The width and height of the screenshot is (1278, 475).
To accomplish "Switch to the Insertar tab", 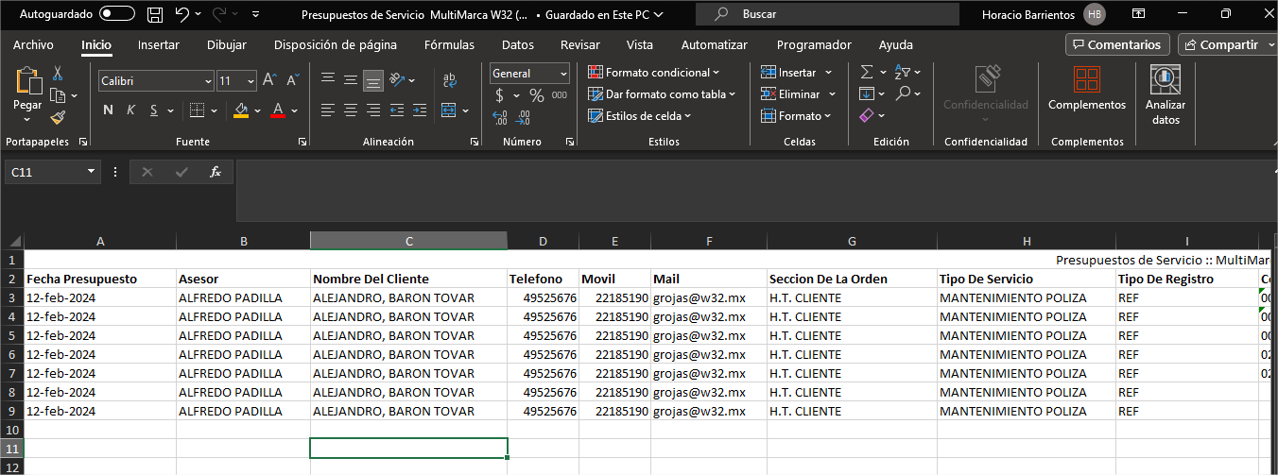I will pyautogui.click(x=158, y=44).
